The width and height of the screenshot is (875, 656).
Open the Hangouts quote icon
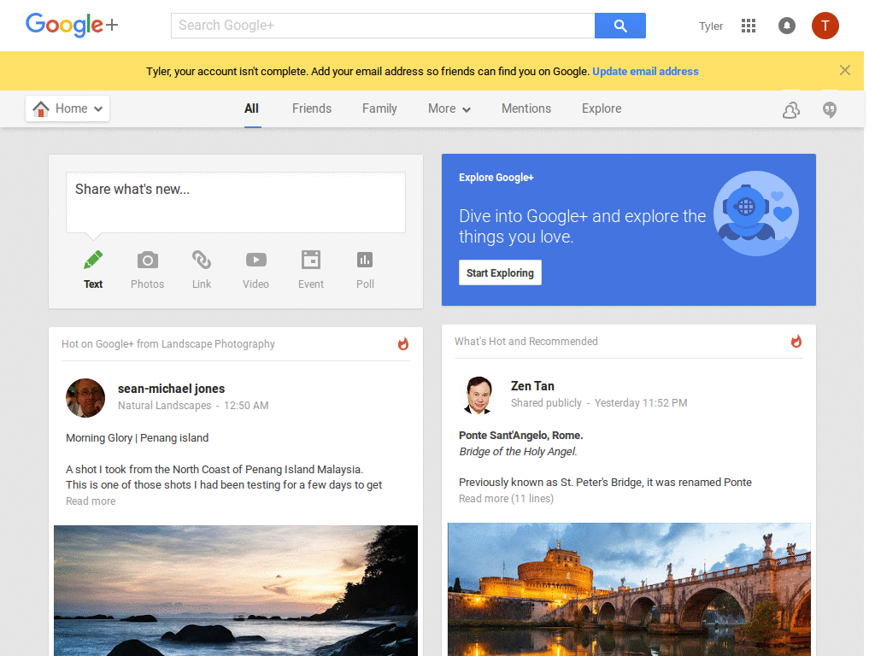point(830,110)
